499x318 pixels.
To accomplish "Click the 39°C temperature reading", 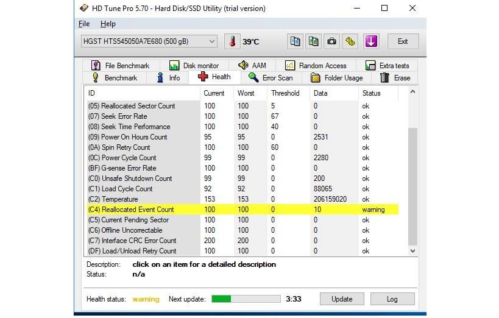I will pyautogui.click(x=251, y=41).
